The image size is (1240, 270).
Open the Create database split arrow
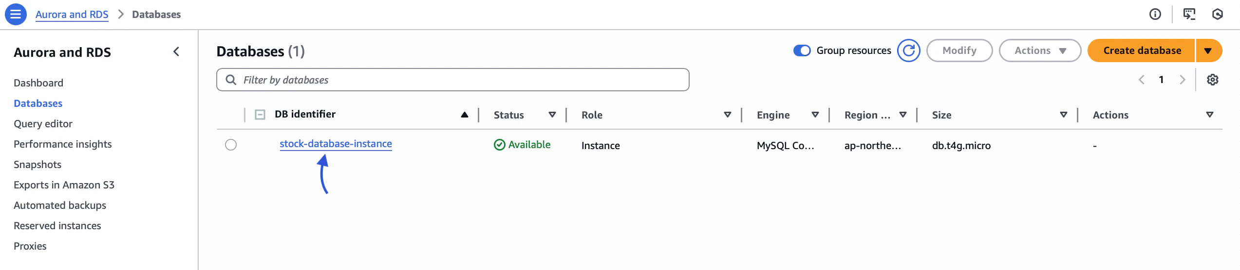(1208, 51)
